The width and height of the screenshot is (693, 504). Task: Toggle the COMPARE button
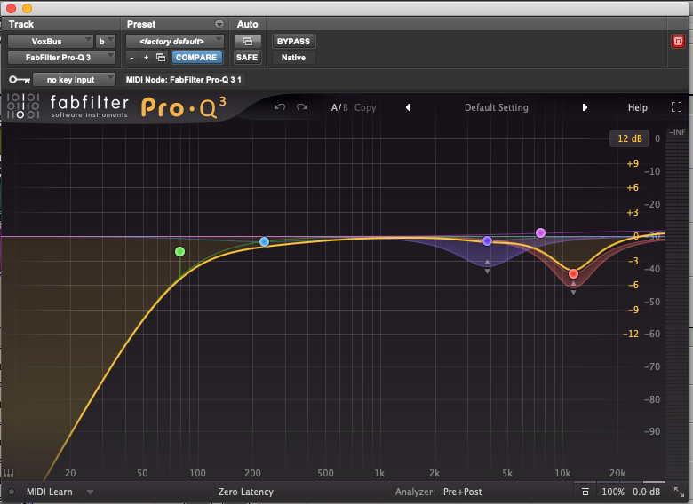point(196,58)
